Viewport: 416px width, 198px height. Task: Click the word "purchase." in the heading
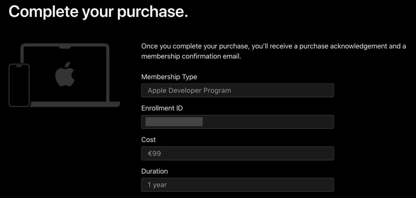pos(152,11)
